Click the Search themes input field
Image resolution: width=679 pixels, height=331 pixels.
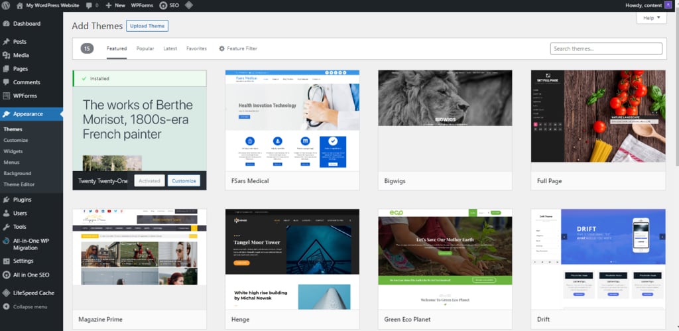pos(605,48)
